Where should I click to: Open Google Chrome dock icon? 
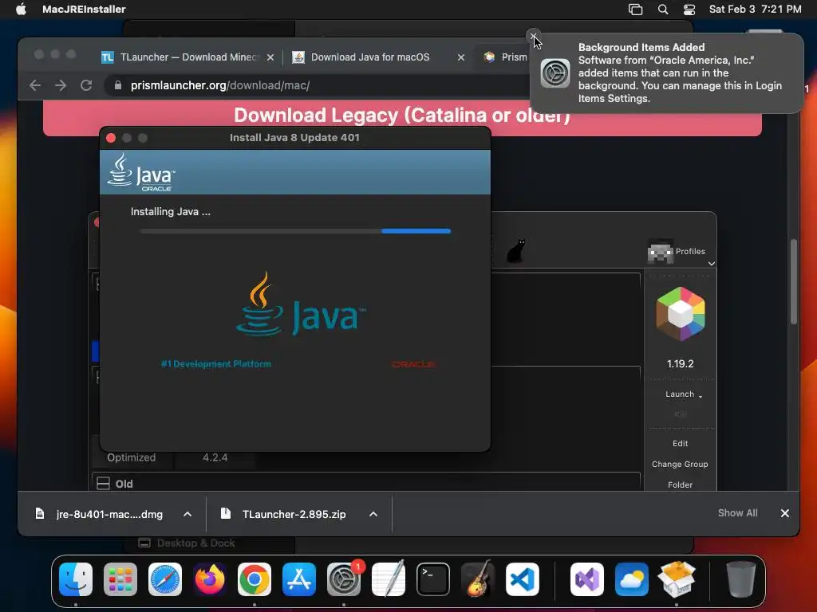pos(255,579)
